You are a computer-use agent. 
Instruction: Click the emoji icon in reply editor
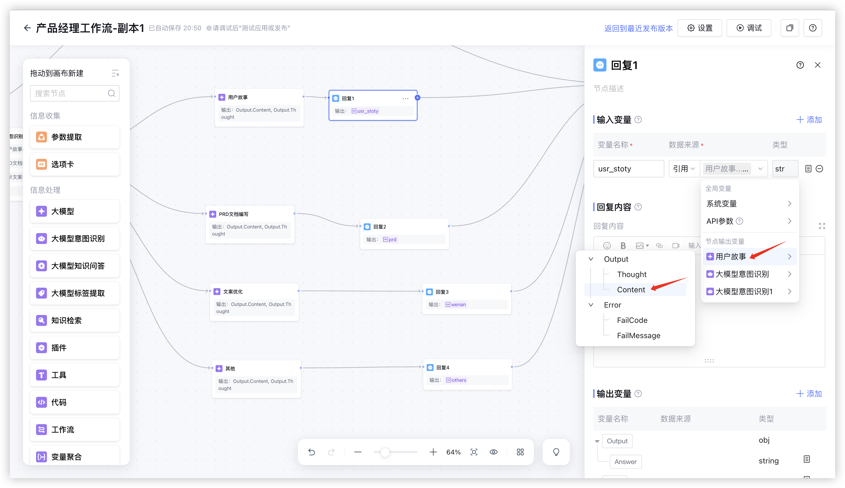(607, 245)
